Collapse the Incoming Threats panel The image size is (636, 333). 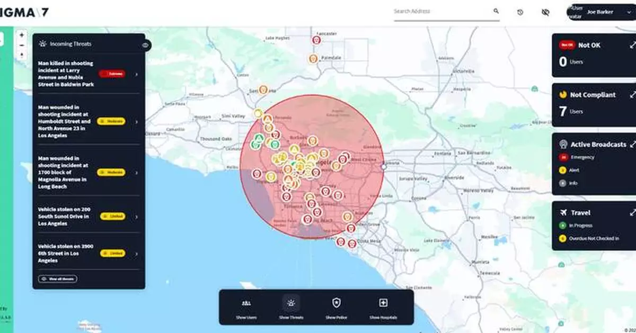coord(146,45)
